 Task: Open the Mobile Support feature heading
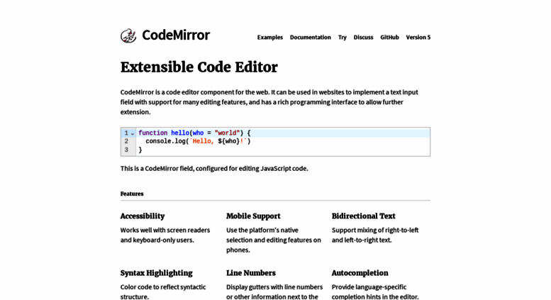[x=253, y=216]
